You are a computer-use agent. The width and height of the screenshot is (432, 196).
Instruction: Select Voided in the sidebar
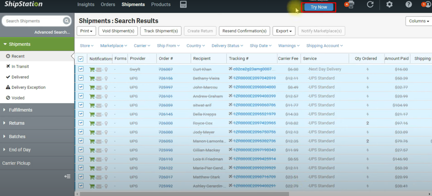[x=18, y=98]
